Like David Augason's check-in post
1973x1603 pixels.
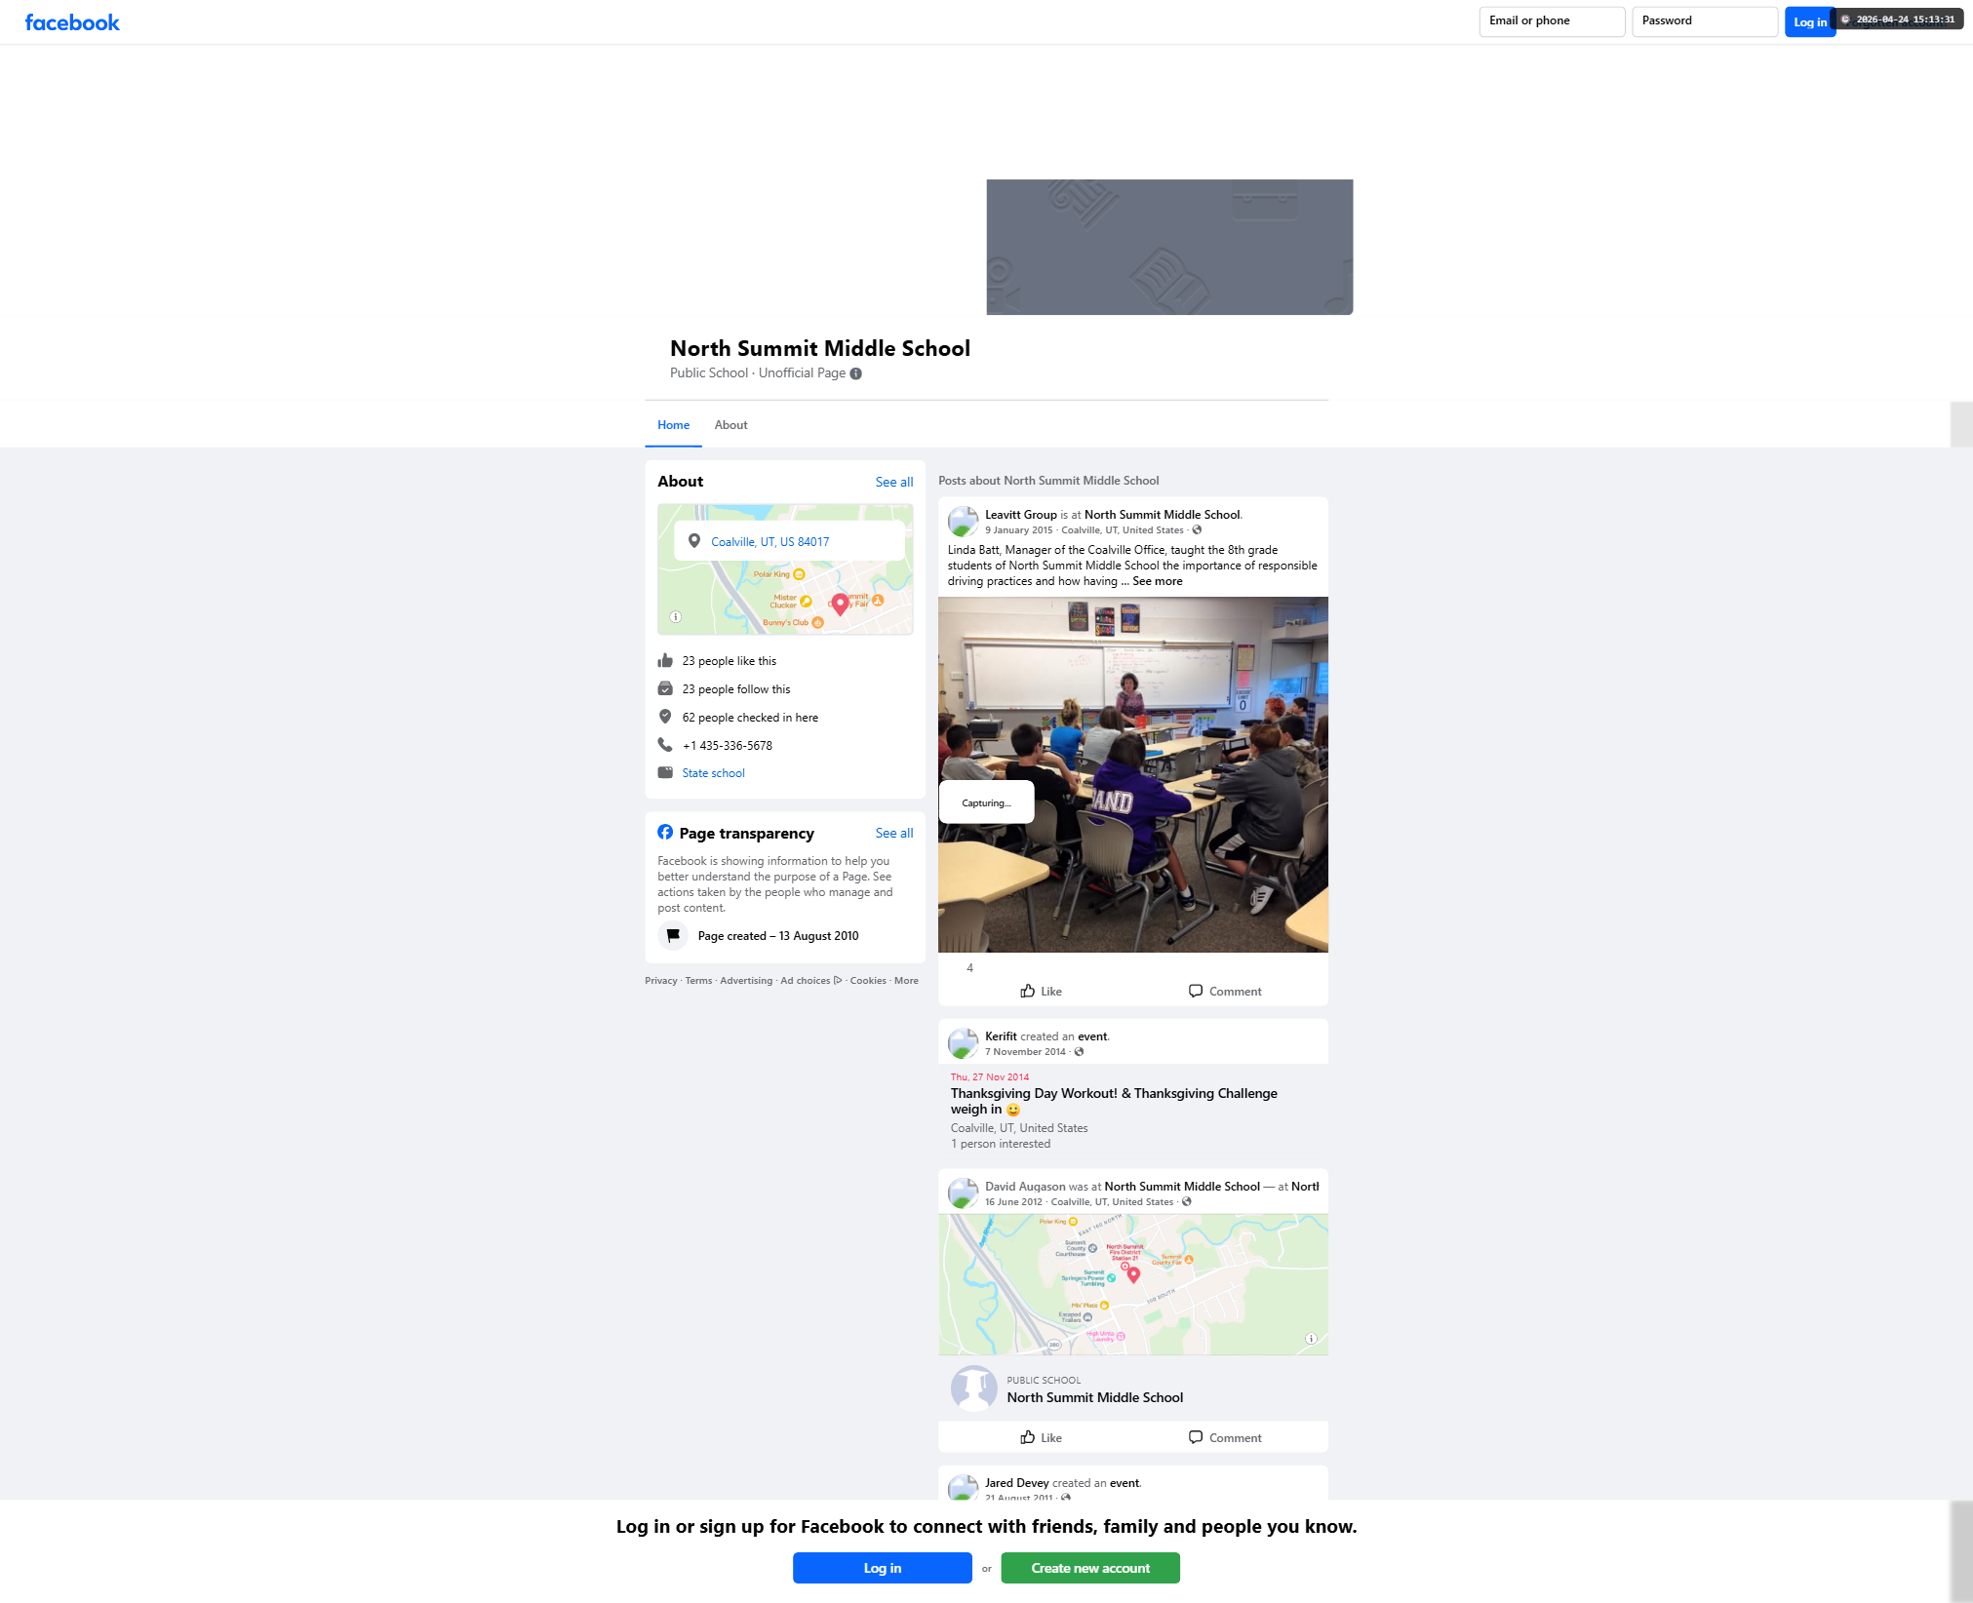tap(1041, 1438)
